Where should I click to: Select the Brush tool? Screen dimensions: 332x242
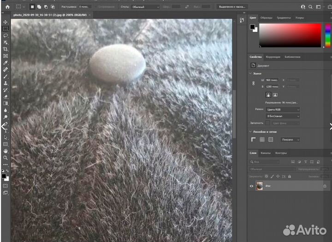[6, 76]
